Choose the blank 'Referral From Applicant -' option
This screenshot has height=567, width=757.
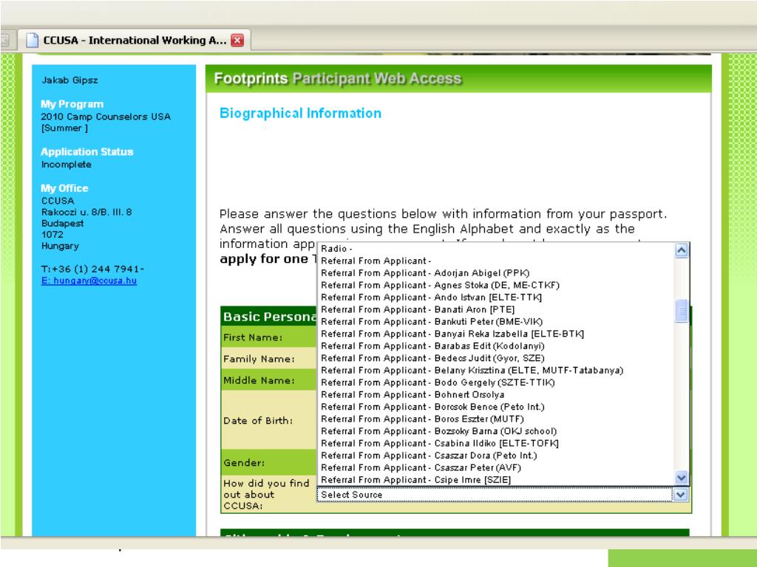[496, 261]
